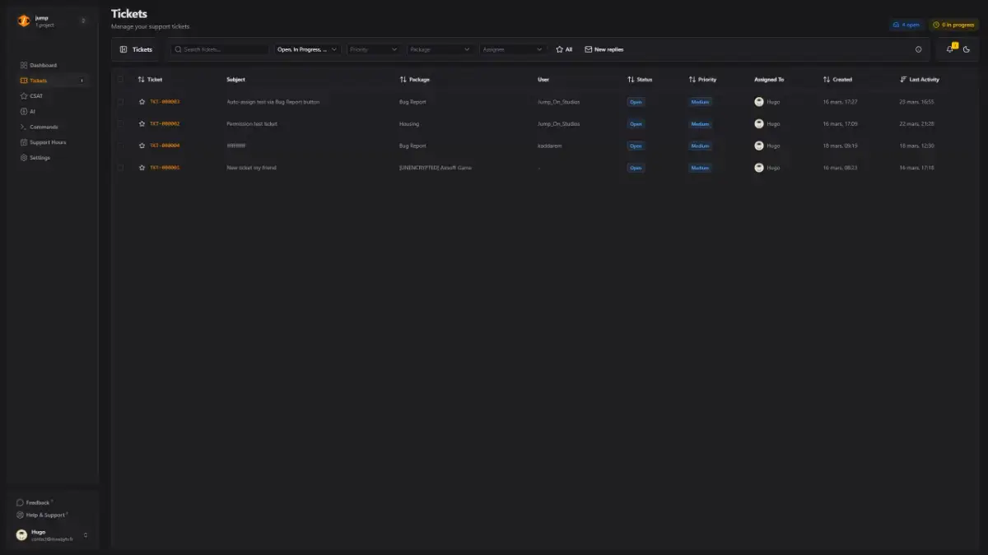Click the '[UNENCRYPTED] Airsoft Game' package cell
Image resolution: width=988 pixels, height=555 pixels.
tap(436, 168)
